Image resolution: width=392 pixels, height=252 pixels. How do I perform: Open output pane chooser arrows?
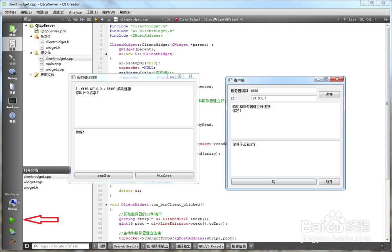(251, 246)
